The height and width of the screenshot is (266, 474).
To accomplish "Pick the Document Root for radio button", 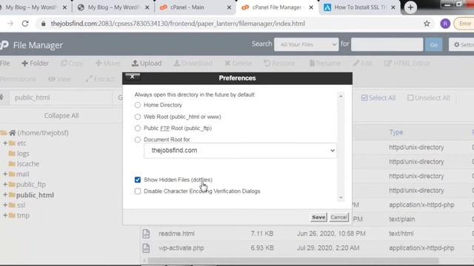I will coord(138,140).
